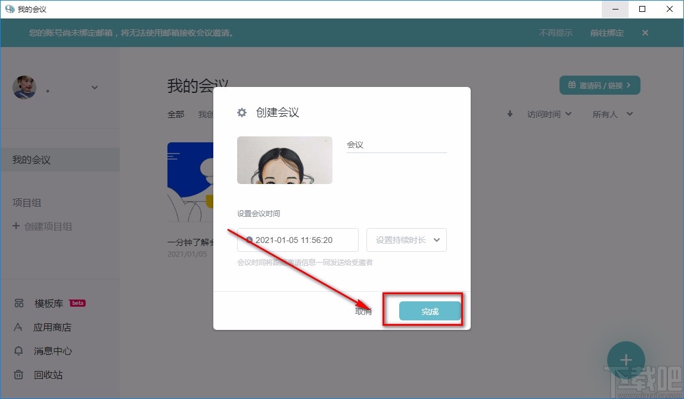The height and width of the screenshot is (399, 684).
Task: Open 回收站 via the trash icon
Action: tap(18, 375)
